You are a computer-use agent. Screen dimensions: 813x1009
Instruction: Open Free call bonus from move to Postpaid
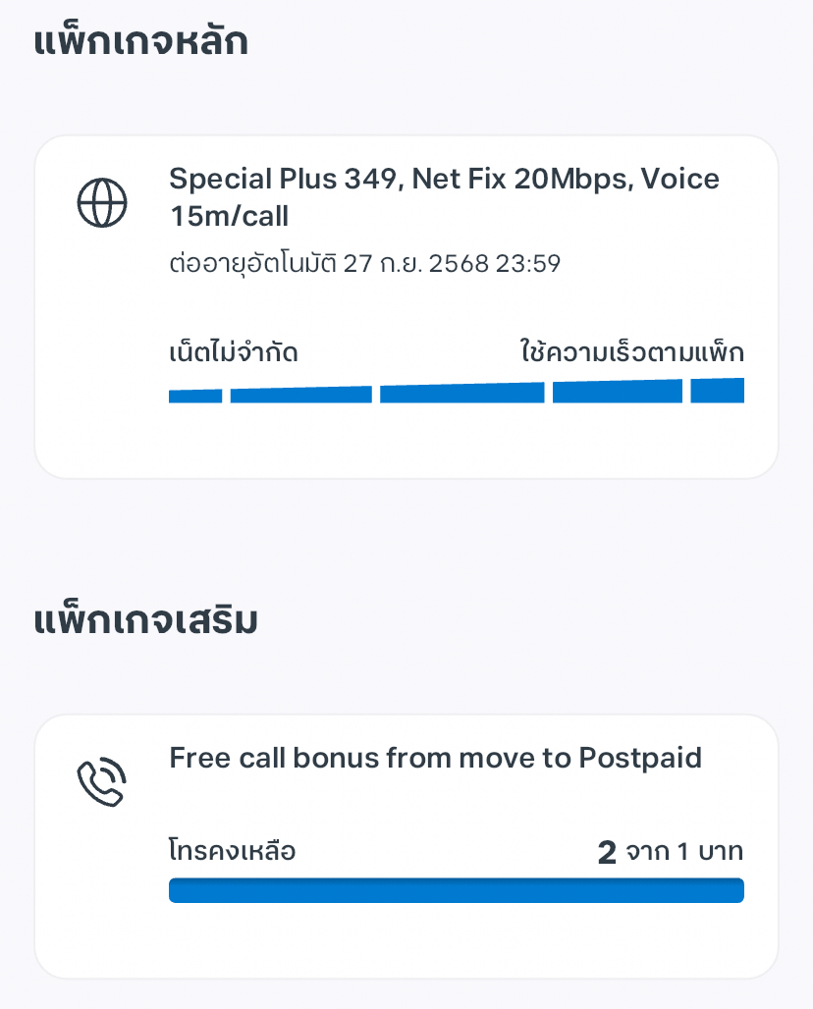tap(435, 758)
